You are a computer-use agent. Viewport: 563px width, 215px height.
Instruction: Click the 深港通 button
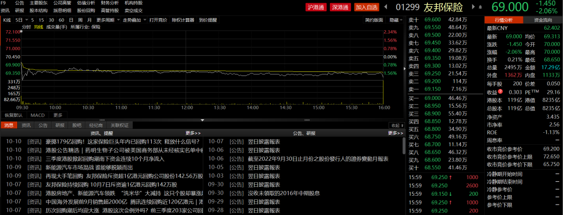point(340,7)
